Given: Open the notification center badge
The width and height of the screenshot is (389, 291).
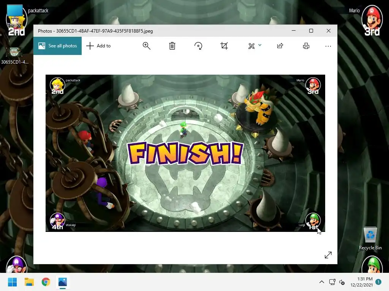Looking at the screenshot, I should pyautogui.click(x=378, y=282).
